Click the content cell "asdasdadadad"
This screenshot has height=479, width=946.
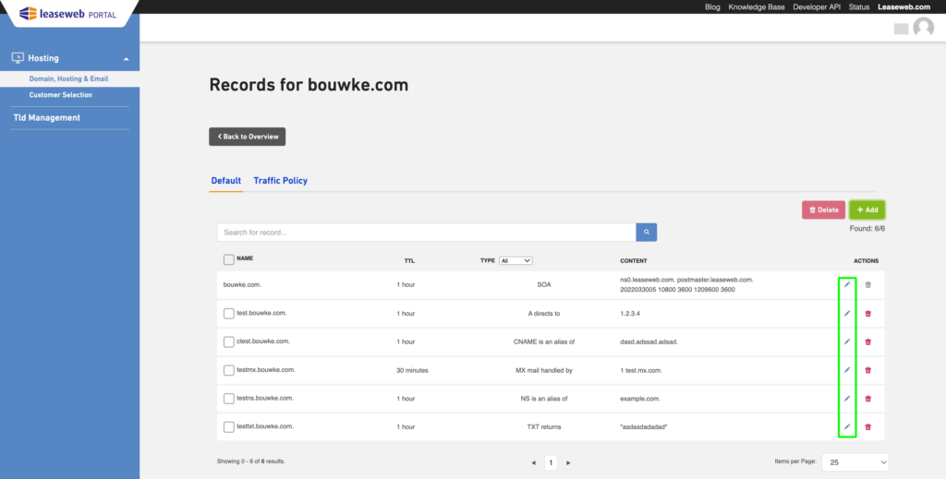[x=644, y=426]
